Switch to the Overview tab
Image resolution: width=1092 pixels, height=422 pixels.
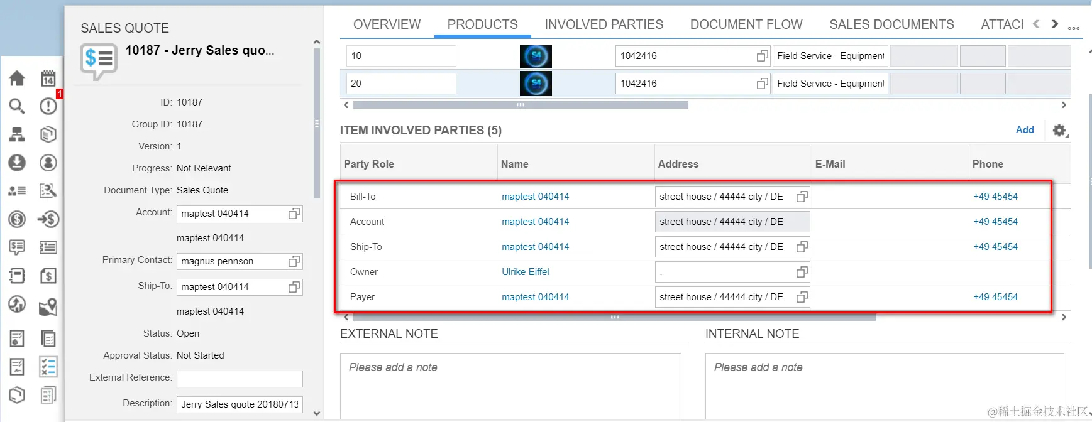click(387, 24)
